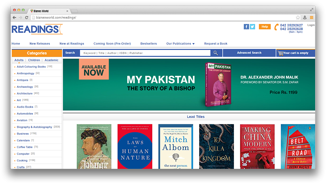326x184 pixels.
Task: Click the Facebook icon in header
Action: click(x=246, y=26)
